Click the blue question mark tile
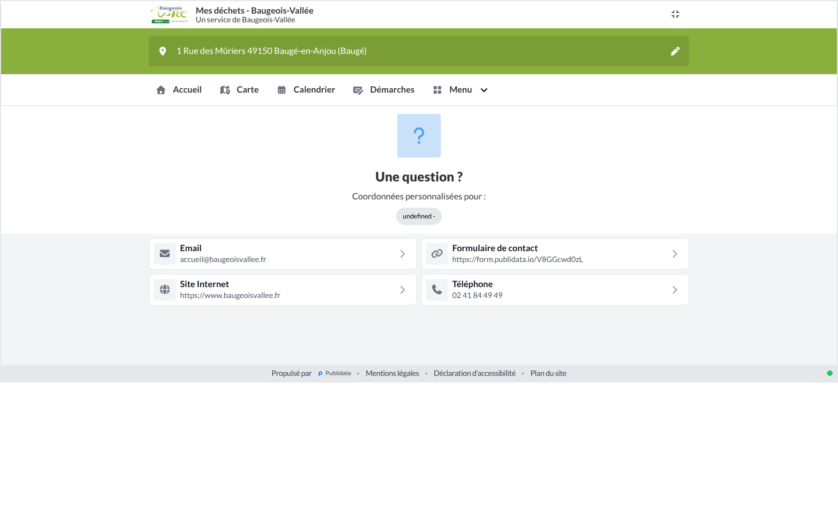 point(419,136)
